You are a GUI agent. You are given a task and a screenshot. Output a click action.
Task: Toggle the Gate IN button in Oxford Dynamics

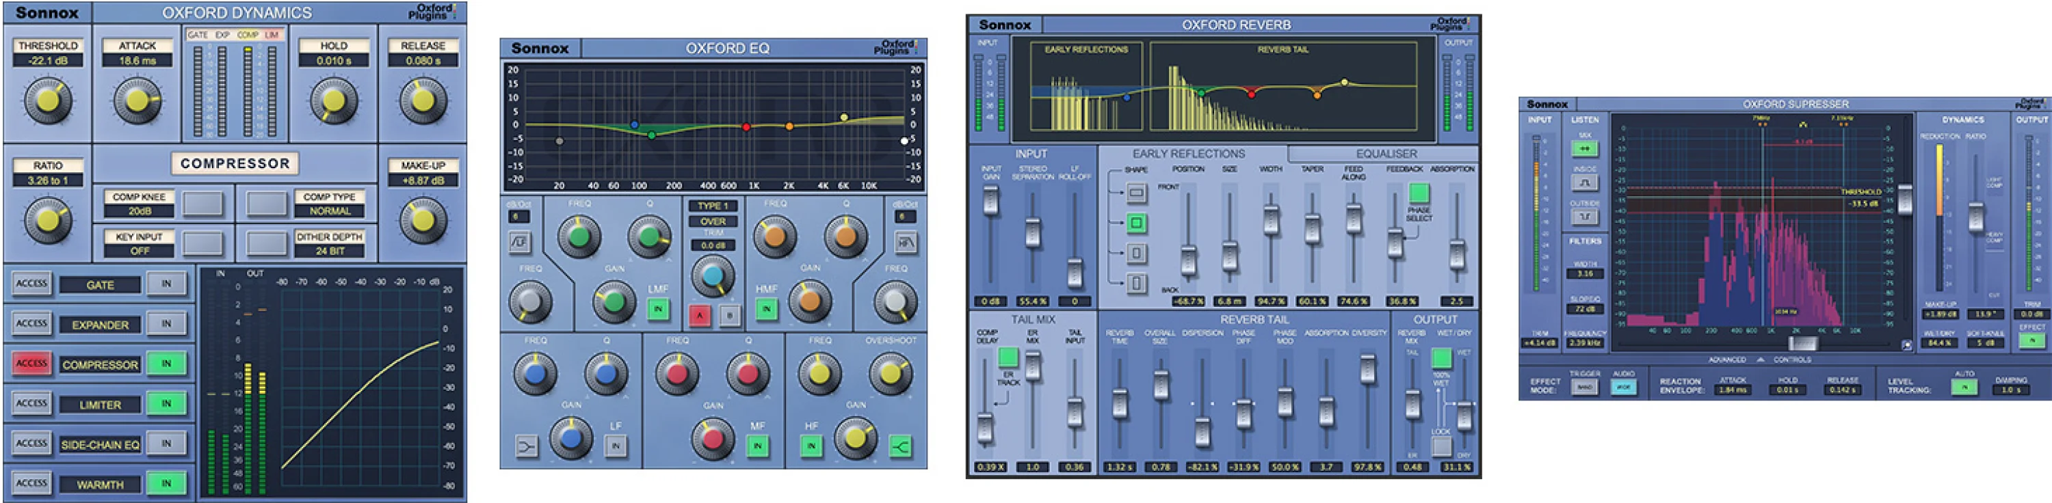tap(166, 284)
